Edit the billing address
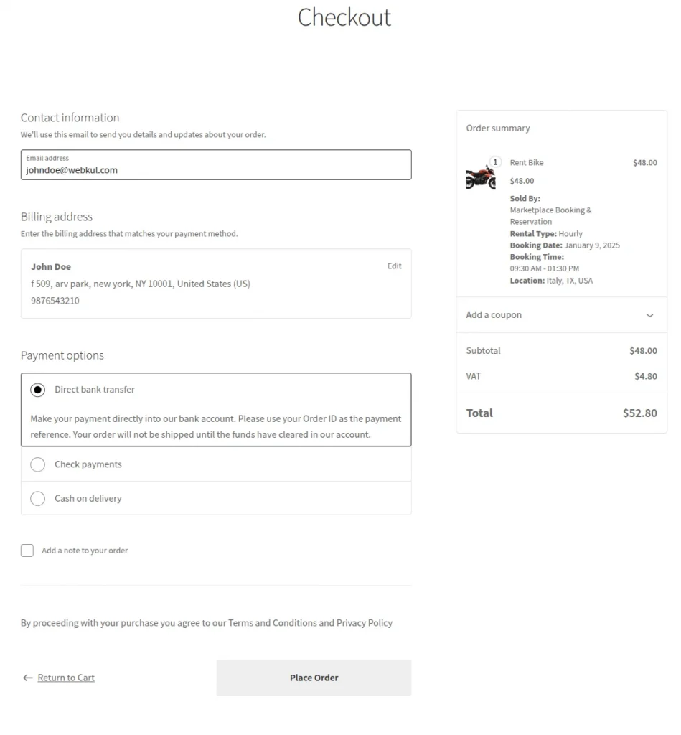Screen dimensions: 681x735 coord(394,266)
